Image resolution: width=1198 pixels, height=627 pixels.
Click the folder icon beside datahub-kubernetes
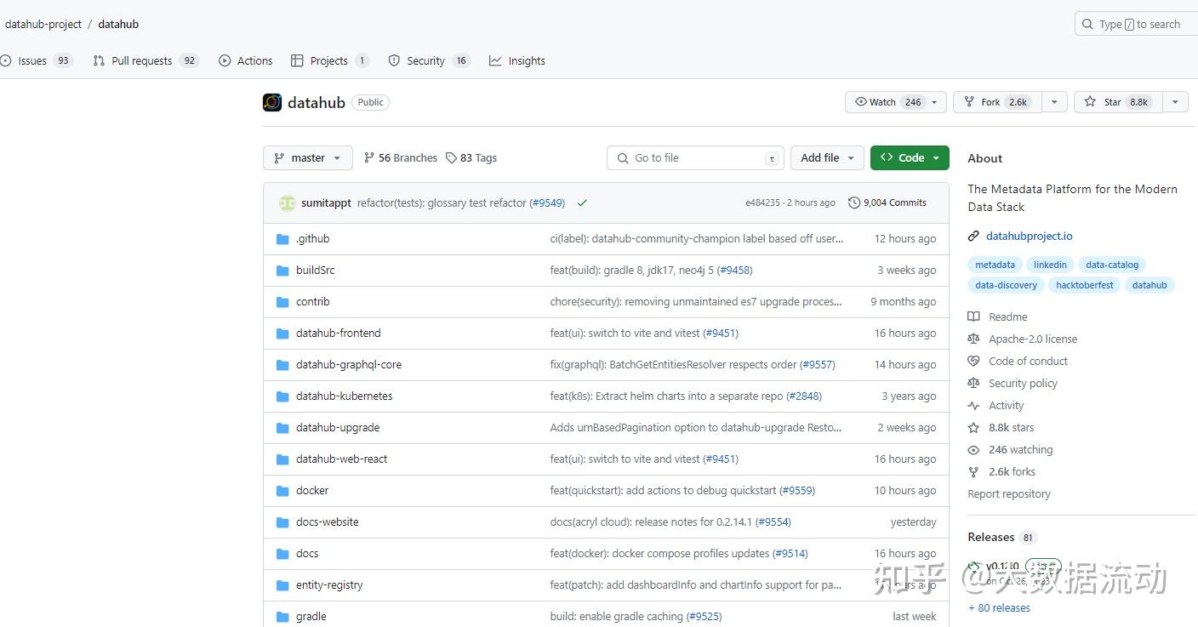click(282, 396)
